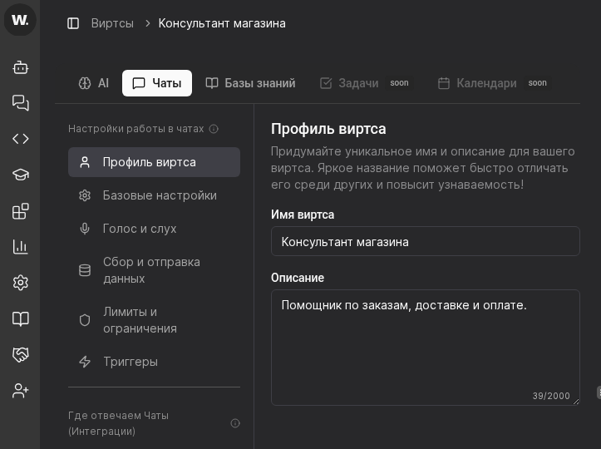Click the Консультант магазина breadcrumb
Image resolution: width=601 pixels, height=449 pixels.
coord(222,23)
